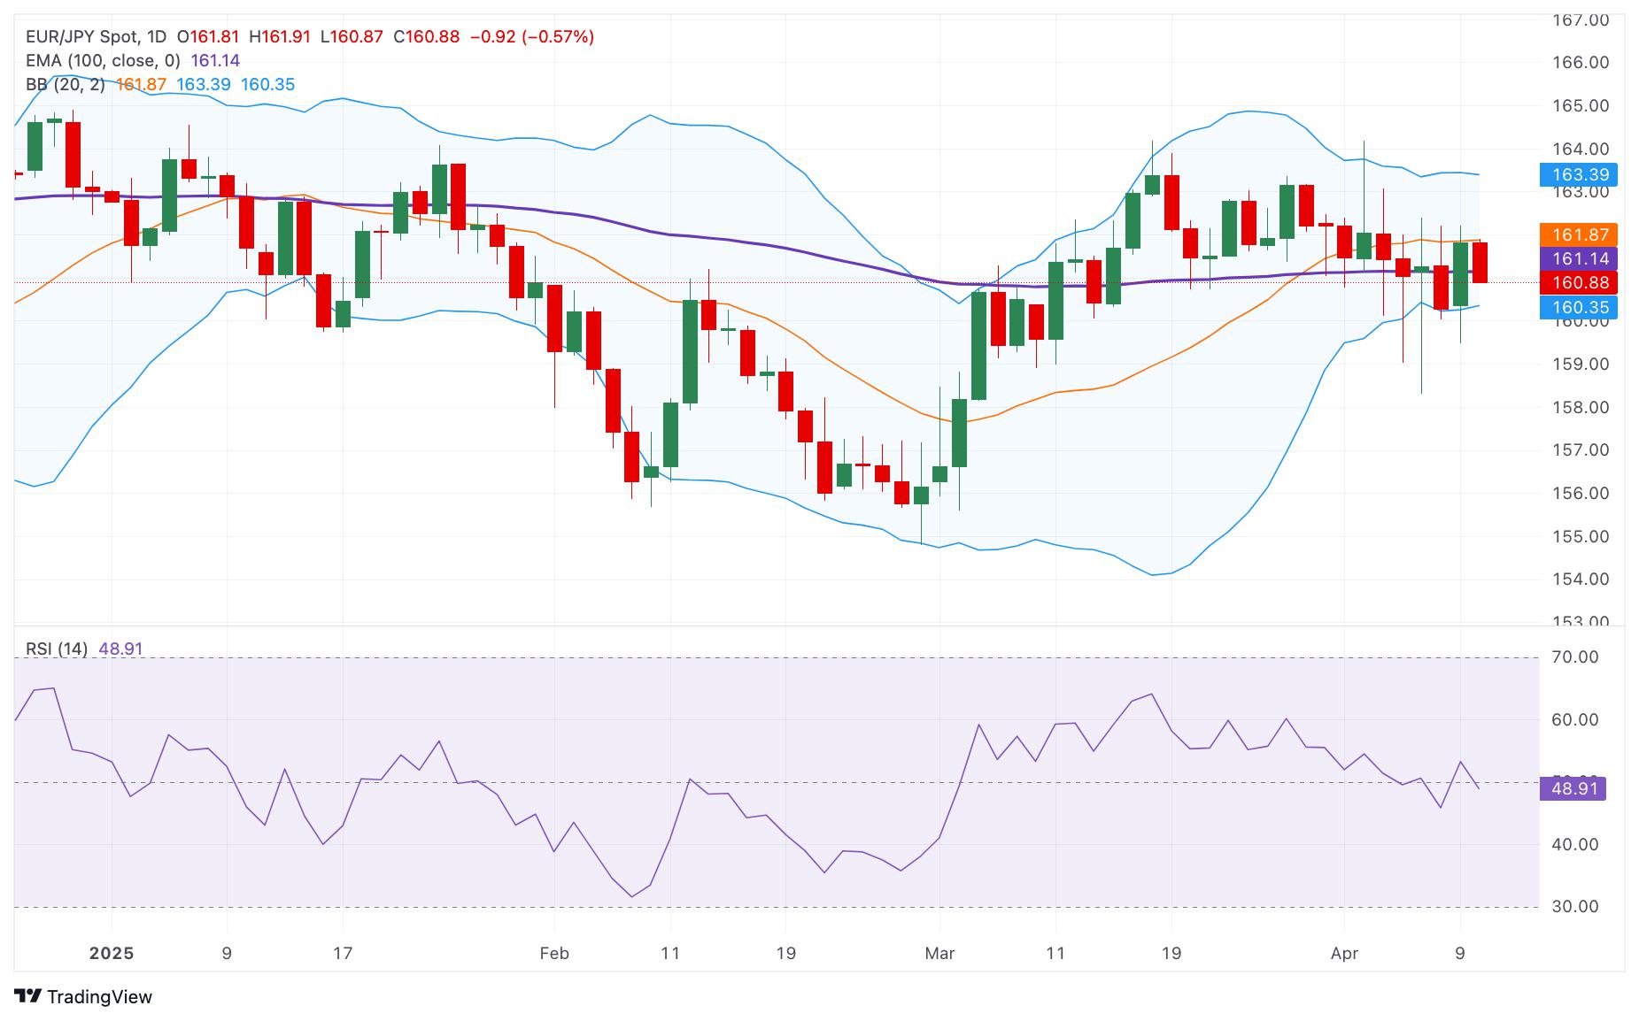Click the low price L160.87 value

(352, 36)
